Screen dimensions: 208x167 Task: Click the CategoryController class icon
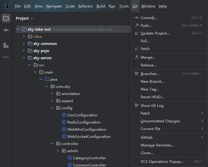pos(70,158)
